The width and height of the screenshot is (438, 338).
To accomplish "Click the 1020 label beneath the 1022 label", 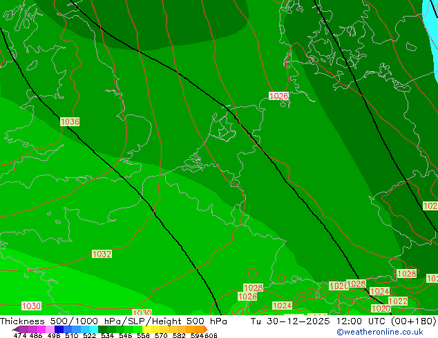I will coord(381,309).
